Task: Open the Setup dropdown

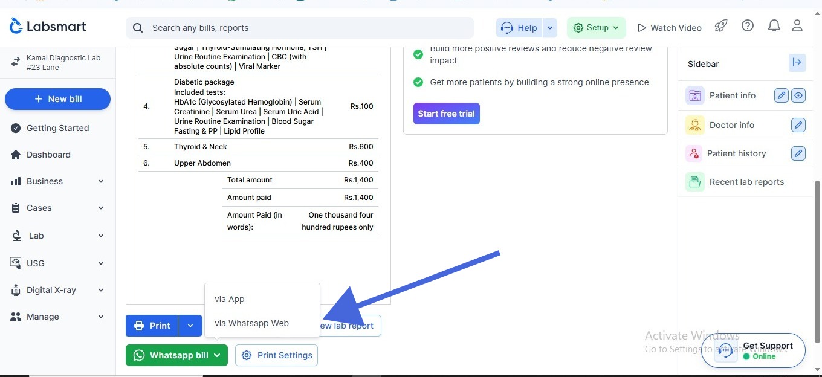Action: click(x=596, y=28)
